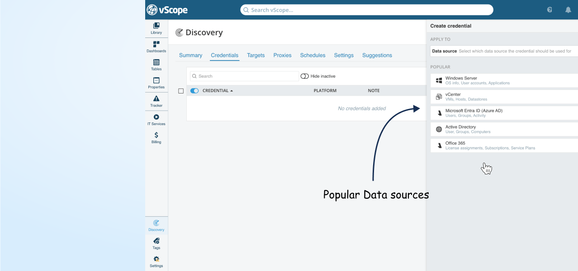The height and width of the screenshot is (271, 578).
Task: Select the Credentials tab
Action: 224,55
